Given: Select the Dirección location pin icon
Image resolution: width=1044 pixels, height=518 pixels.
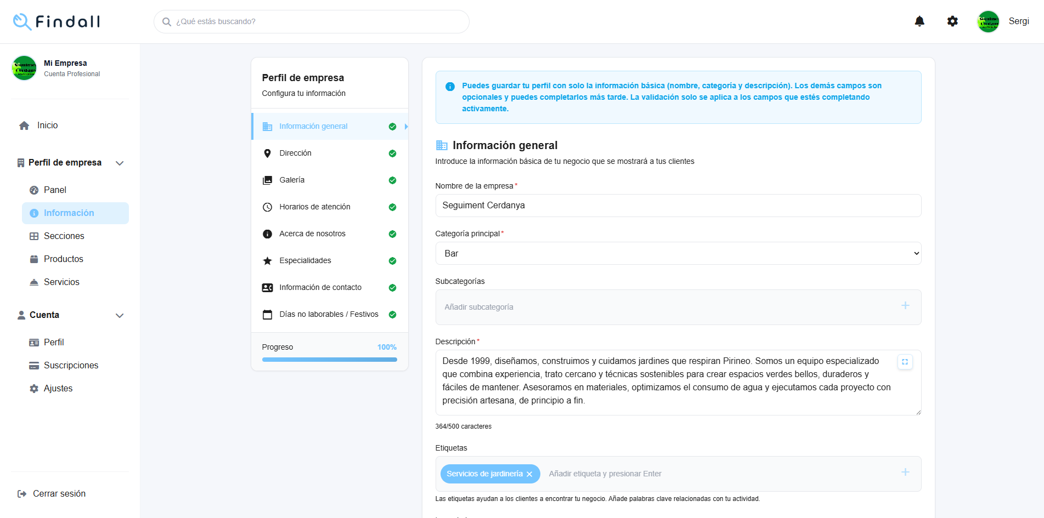Looking at the screenshot, I should (x=267, y=153).
